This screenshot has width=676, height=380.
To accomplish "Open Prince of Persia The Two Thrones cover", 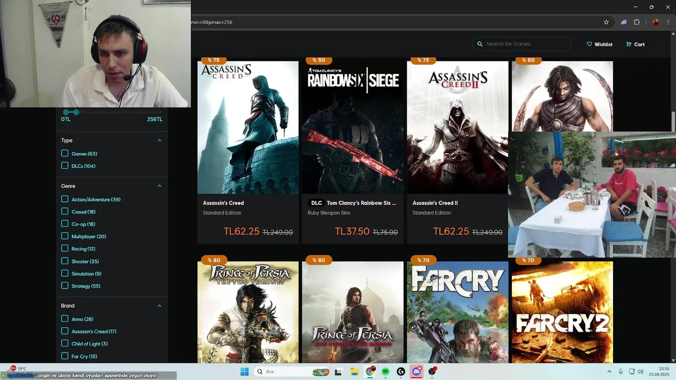I will [x=248, y=312].
